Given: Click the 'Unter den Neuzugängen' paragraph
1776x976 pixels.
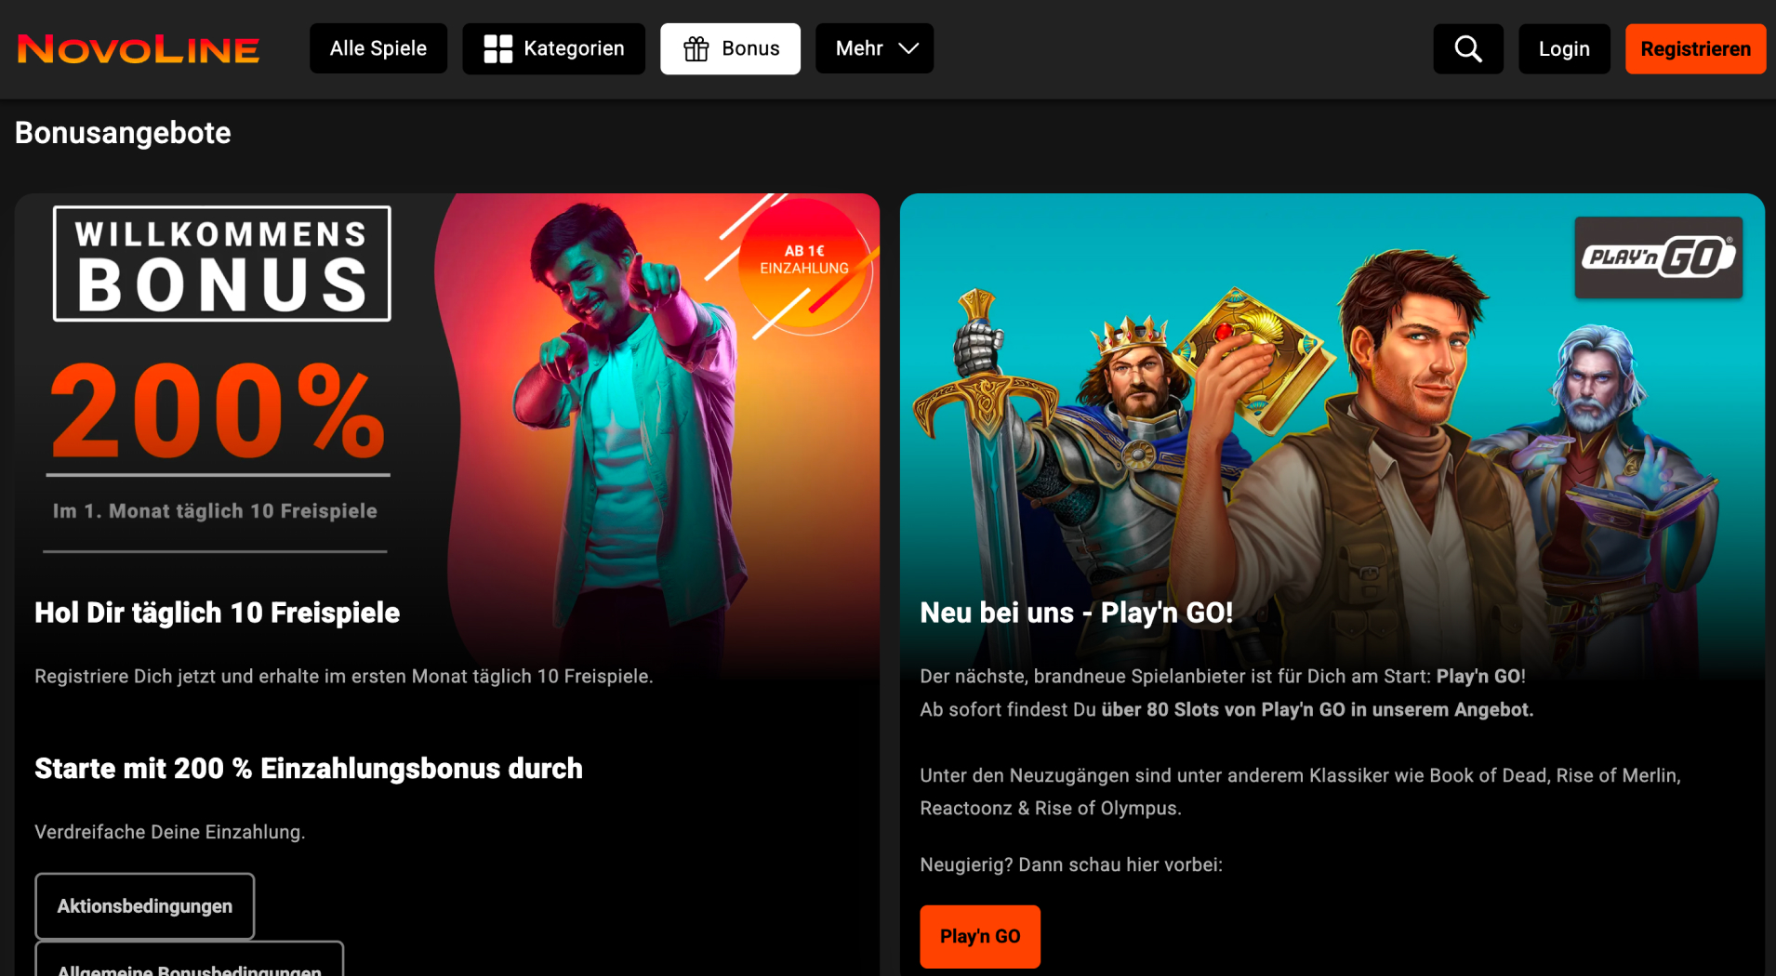Looking at the screenshot, I should pos(1300,792).
